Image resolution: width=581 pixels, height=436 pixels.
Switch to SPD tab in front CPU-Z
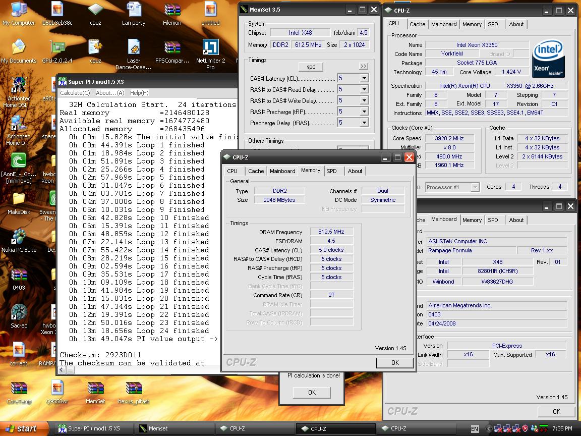(x=332, y=171)
